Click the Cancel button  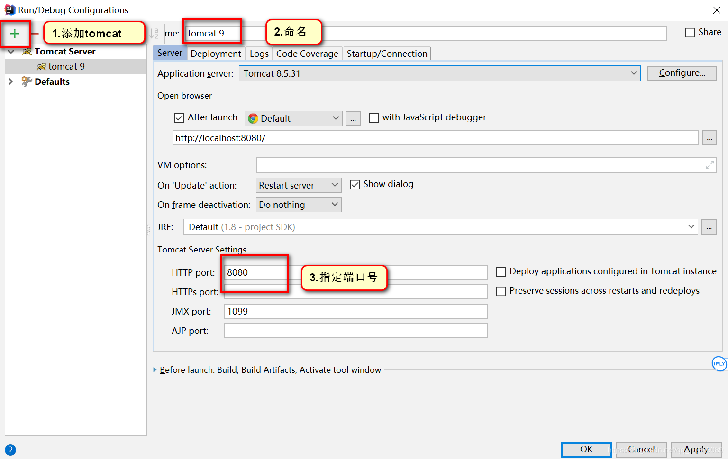pyautogui.click(x=641, y=449)
